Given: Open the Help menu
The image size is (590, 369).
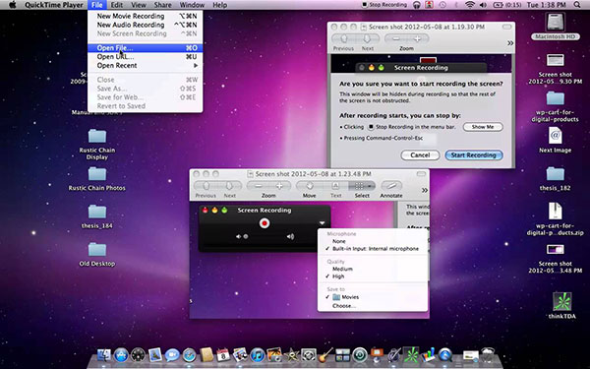Looking at the screenshot, I should [x=219, y=5].
